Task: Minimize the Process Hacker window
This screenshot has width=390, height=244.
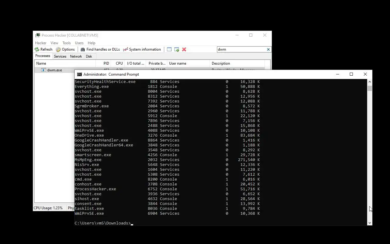Action: tap(237, 35)
